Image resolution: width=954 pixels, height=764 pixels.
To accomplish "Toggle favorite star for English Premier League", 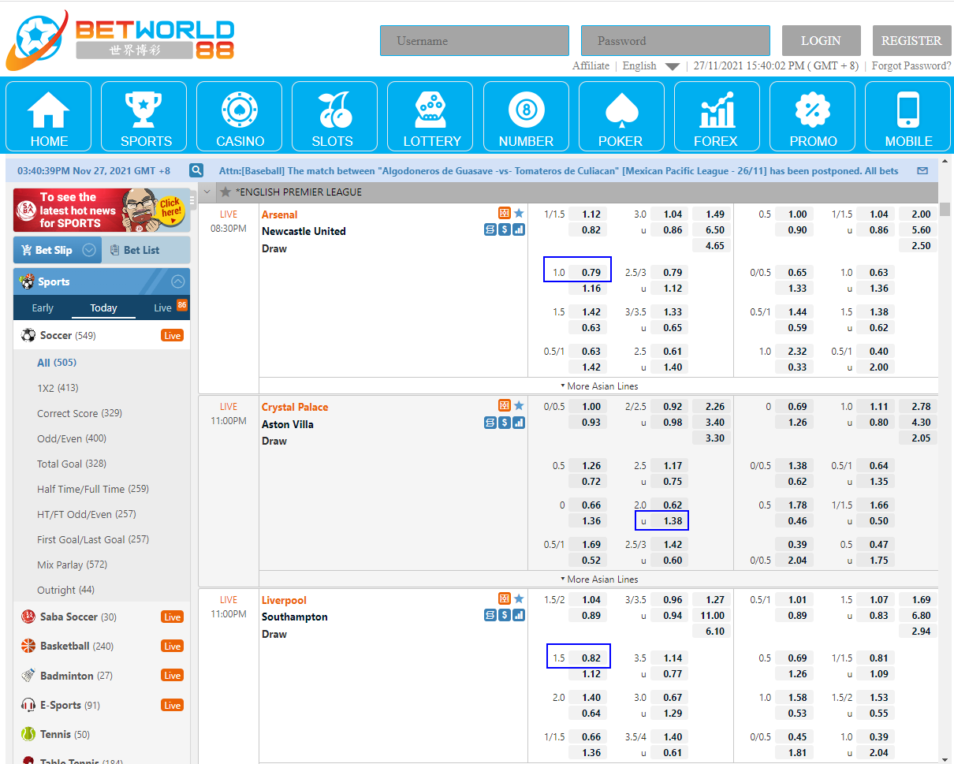I will click(225, 192).
